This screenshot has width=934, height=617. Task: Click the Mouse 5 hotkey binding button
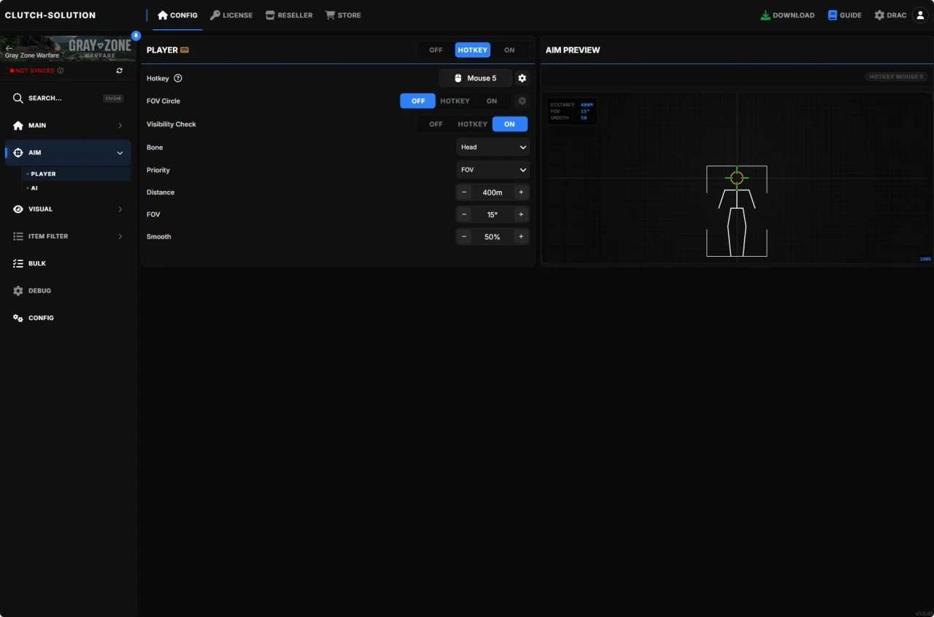475,78
